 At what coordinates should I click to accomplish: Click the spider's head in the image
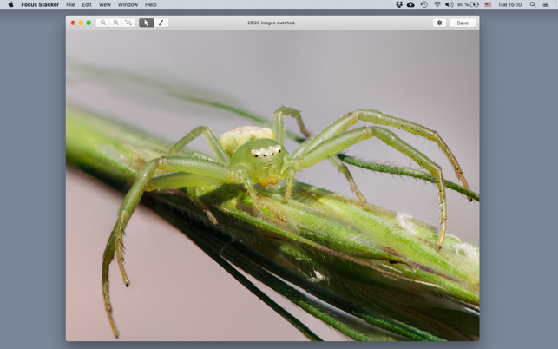[265, 153]
